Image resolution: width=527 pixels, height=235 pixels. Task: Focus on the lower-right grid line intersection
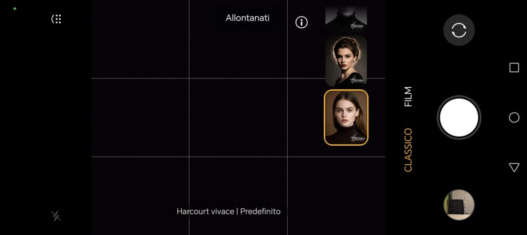[287, 156]
